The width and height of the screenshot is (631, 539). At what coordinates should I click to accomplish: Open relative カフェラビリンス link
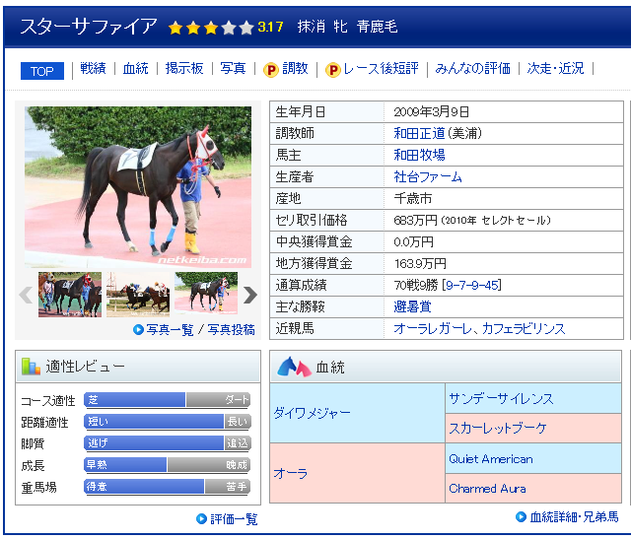[524, 329]
